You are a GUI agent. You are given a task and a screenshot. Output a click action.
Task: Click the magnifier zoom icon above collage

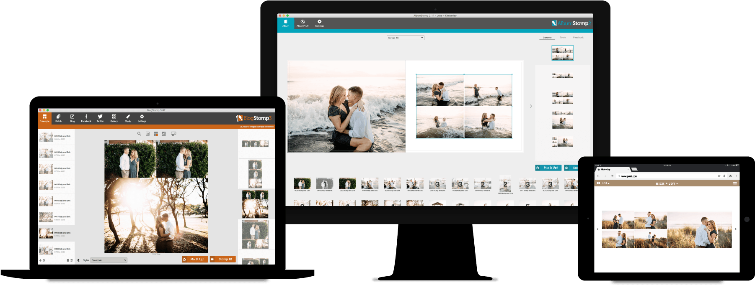[x=139, y=134]
